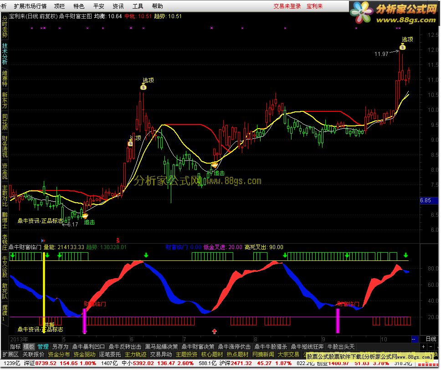Click the 宝利来 stock name in top bar
Screen dimensions: 441x370
pos(314,6)
